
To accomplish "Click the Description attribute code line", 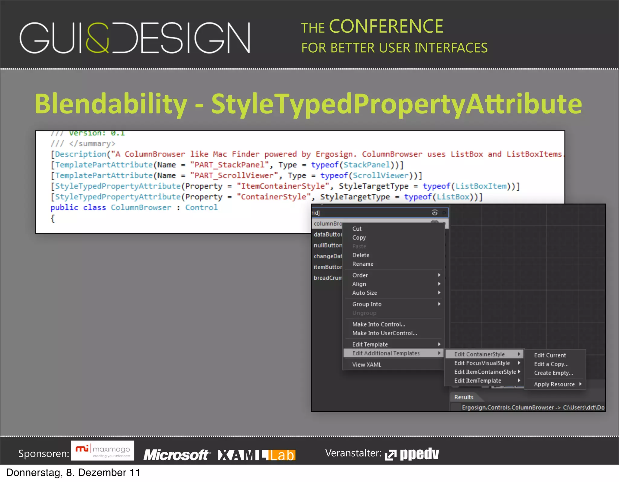I will [x=307, y=154].
